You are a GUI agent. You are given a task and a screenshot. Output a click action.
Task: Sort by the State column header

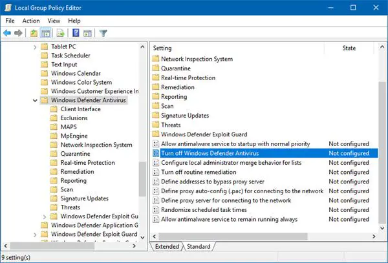pyautogui.click(x=349, y=48)
